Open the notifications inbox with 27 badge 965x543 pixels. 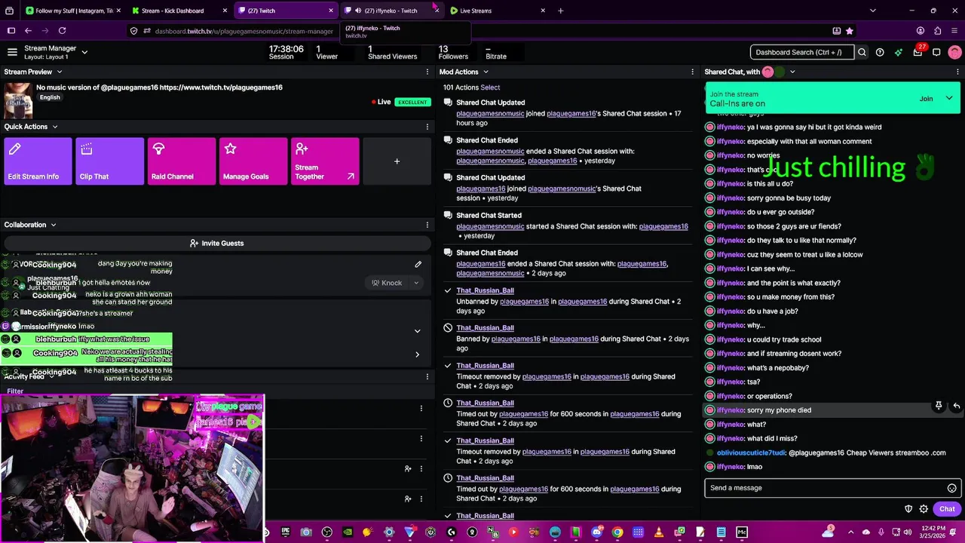coord(918,51)
